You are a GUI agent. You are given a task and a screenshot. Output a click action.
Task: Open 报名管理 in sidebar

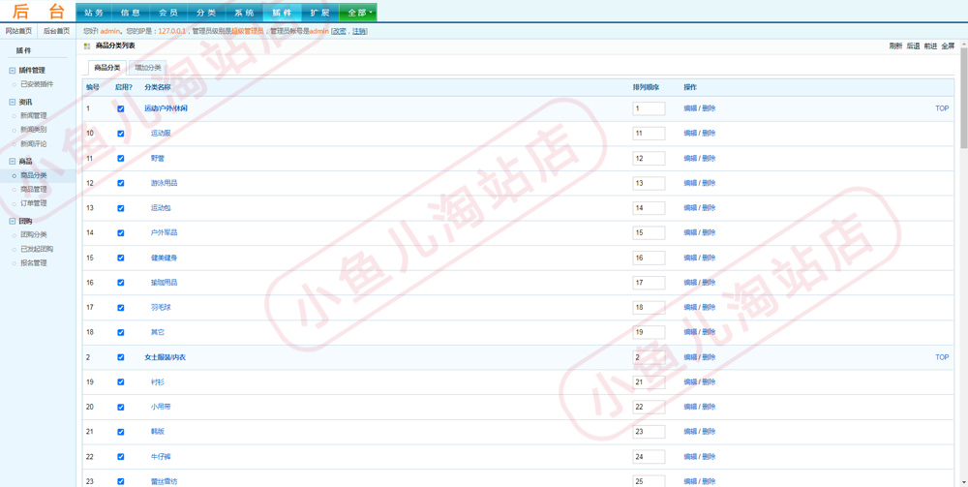coord(33,263)
